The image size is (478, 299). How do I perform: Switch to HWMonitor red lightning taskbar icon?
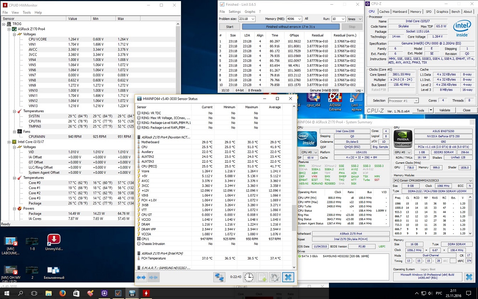(146, 293)
